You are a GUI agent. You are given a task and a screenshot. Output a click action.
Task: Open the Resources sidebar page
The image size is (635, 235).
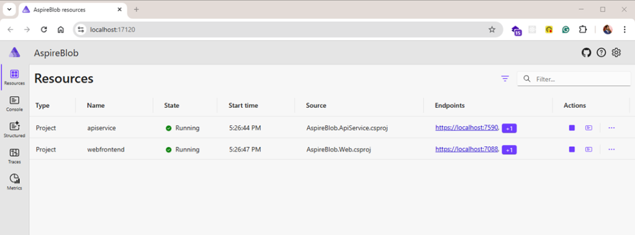[15, 78]
